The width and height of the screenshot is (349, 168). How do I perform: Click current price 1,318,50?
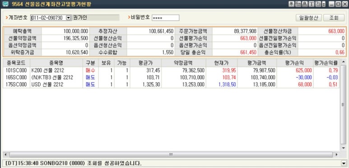pyautogui.click(x=227, y=84)
